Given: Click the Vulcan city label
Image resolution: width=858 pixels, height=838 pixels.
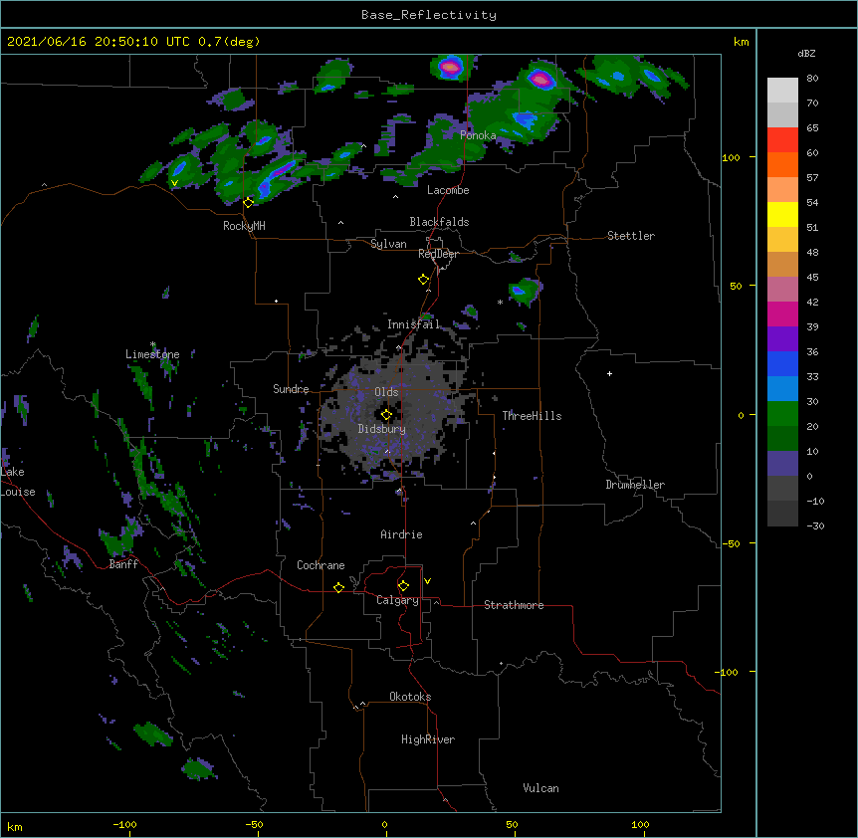Looking at the screenshot, I should click(x=540, y=788).
